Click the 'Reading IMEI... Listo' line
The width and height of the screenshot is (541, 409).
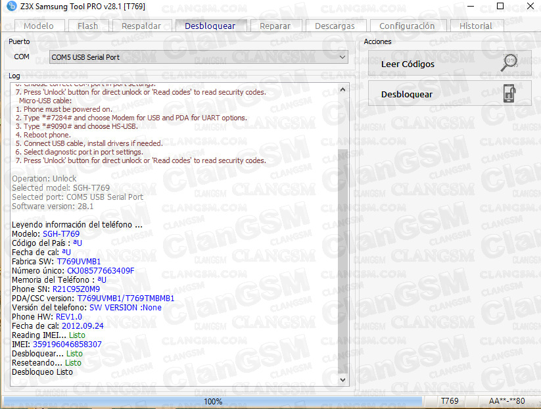click(x=49, y=335)
